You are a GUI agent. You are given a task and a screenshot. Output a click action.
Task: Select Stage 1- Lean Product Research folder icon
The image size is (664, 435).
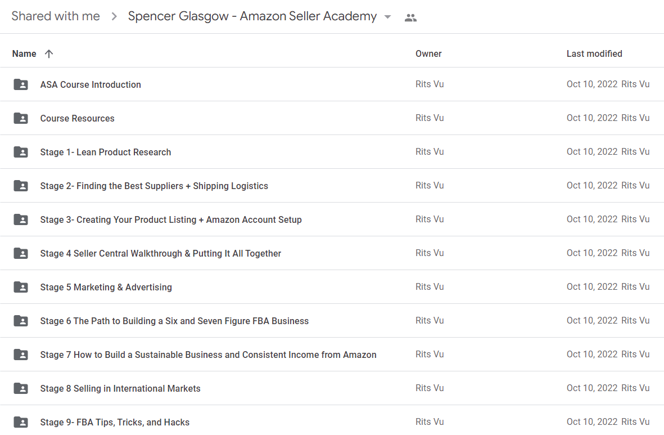point(21,152)
